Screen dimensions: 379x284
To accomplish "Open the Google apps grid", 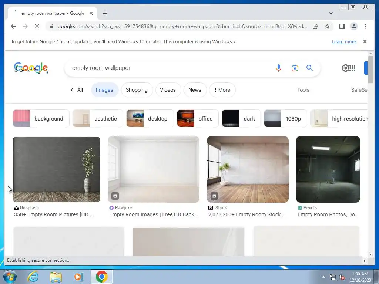I will click(352, 68).
